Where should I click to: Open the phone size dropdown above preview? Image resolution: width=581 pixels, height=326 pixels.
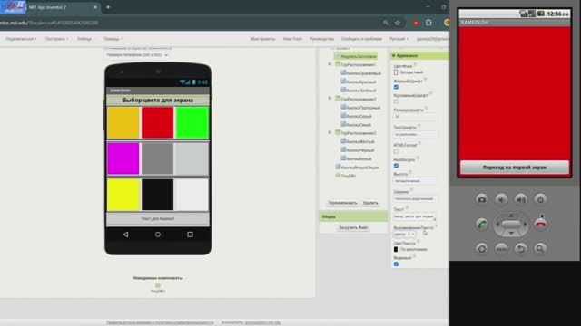tap(137, 54)
